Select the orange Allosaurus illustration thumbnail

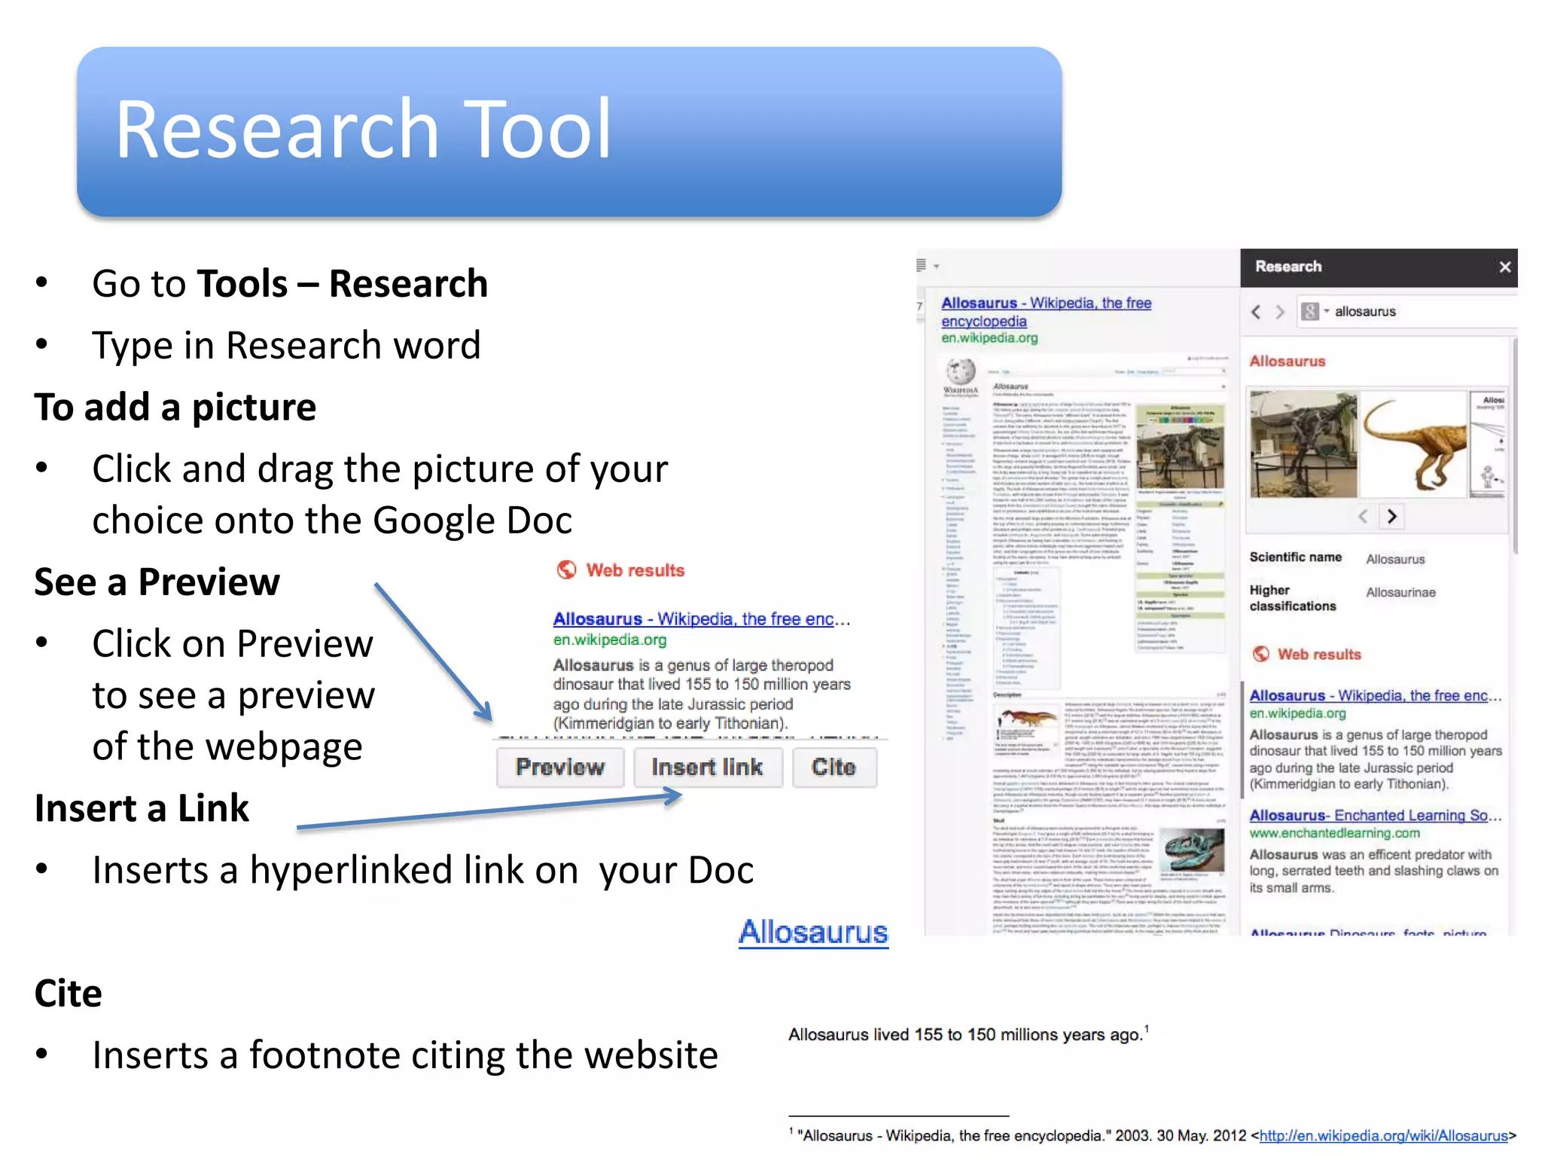(1413, 444)
